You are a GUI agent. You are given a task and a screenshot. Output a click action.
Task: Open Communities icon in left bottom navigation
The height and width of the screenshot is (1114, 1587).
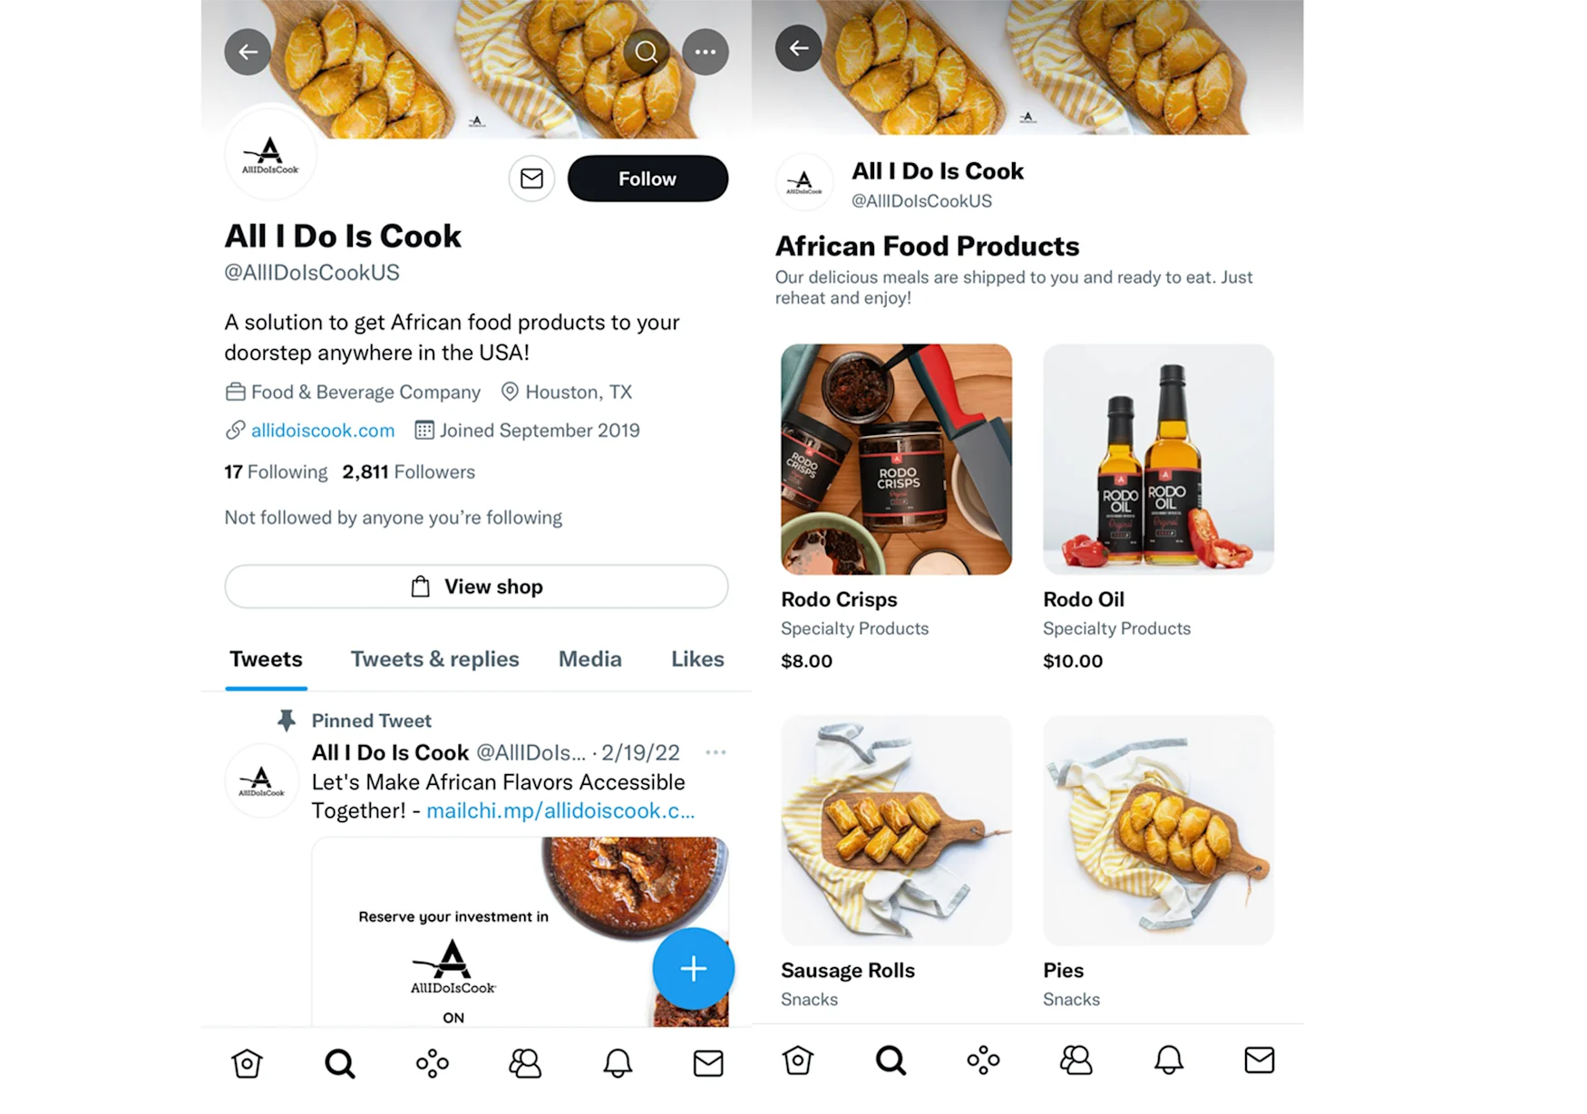(x=525, y=1062)
